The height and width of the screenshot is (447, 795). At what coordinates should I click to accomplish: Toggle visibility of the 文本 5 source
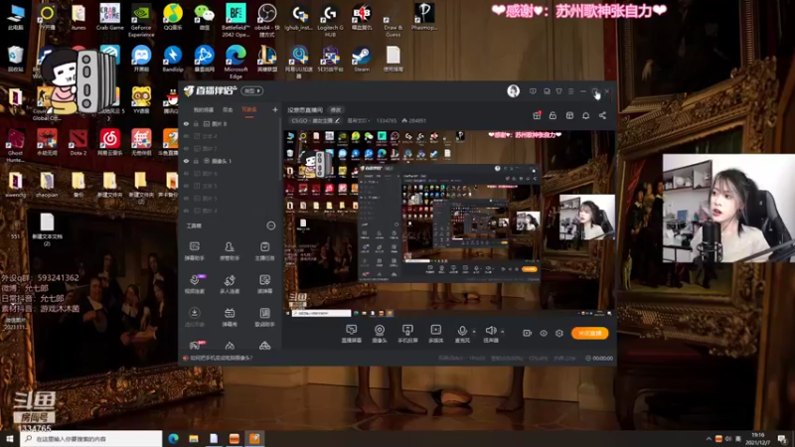[186, 186]
